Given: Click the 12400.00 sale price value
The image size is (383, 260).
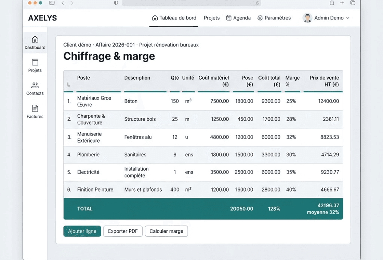Looking at the screenshot, I should (x=329, y=101).
